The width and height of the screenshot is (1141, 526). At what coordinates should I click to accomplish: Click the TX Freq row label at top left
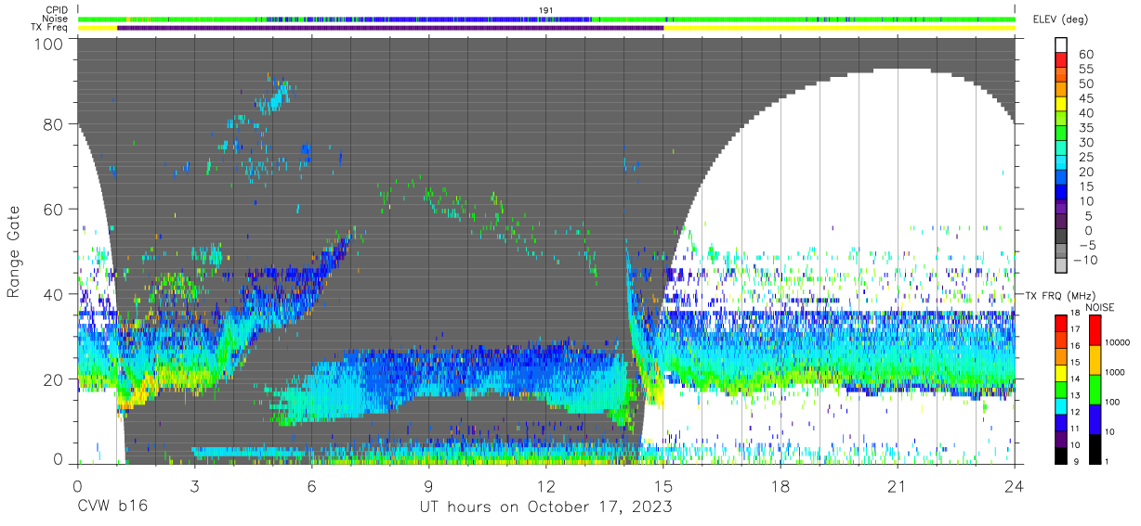pos(51,28)
